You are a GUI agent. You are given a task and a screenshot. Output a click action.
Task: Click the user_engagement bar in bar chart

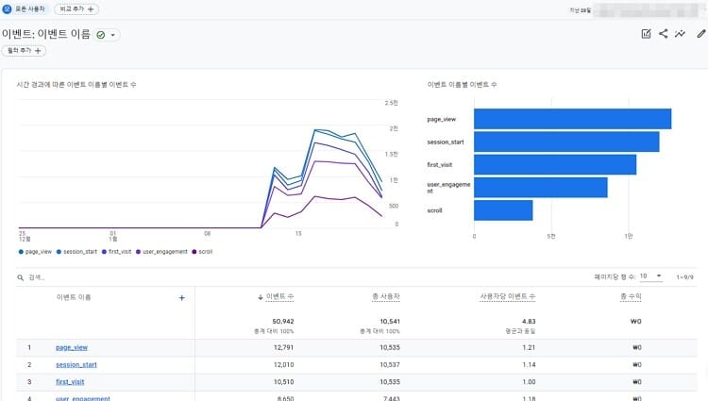[541, 188]
